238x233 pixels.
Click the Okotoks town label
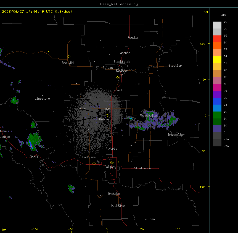tap(114, 194)
